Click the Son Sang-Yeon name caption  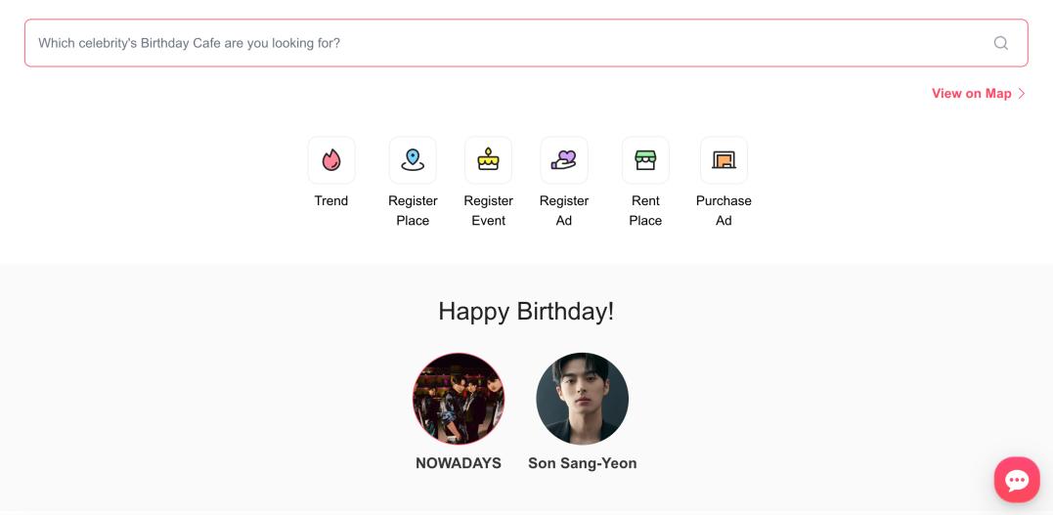click(582, 463)
